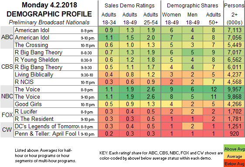245x167 pixels.
Task: Click the Below Avg red swatch
Action: point(234,164)
